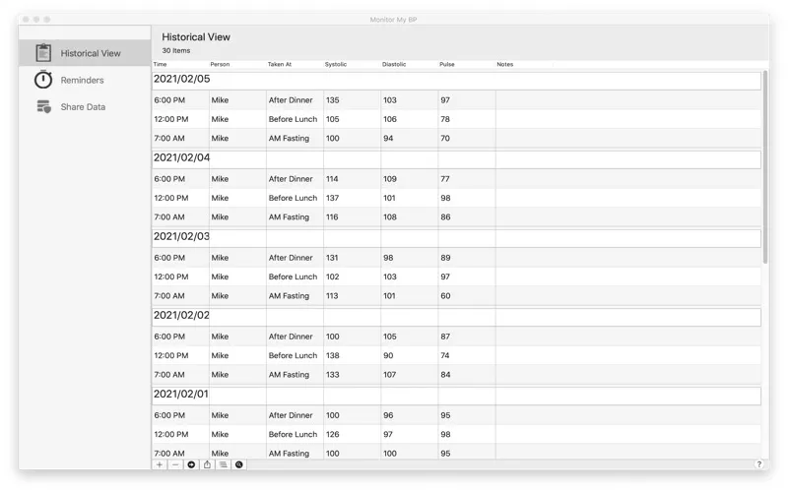788x492 pixels.
Task: Click the 30 Items count label
Action: pos(176,51)
